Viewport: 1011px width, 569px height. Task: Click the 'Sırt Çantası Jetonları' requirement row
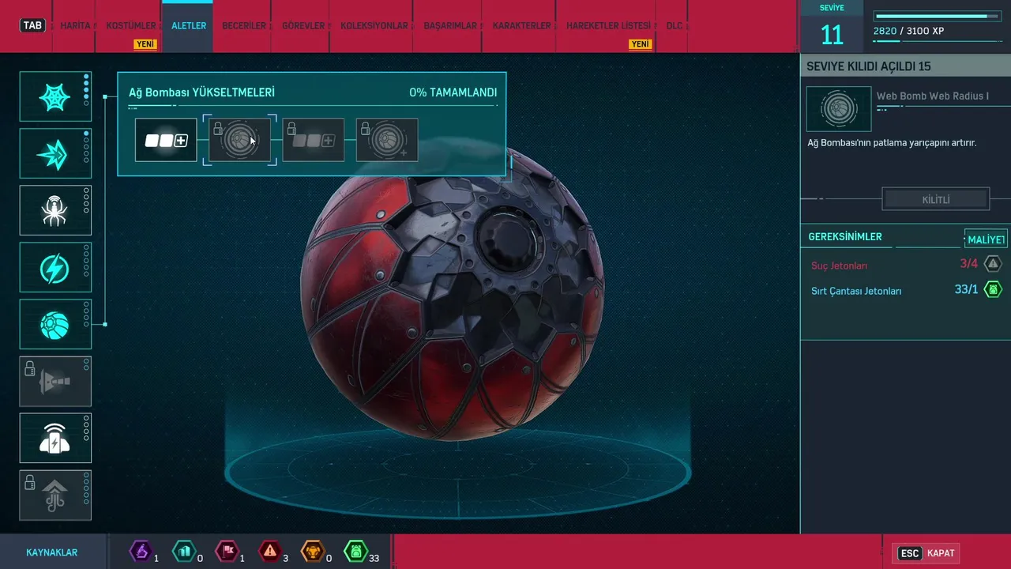(905, 290)
